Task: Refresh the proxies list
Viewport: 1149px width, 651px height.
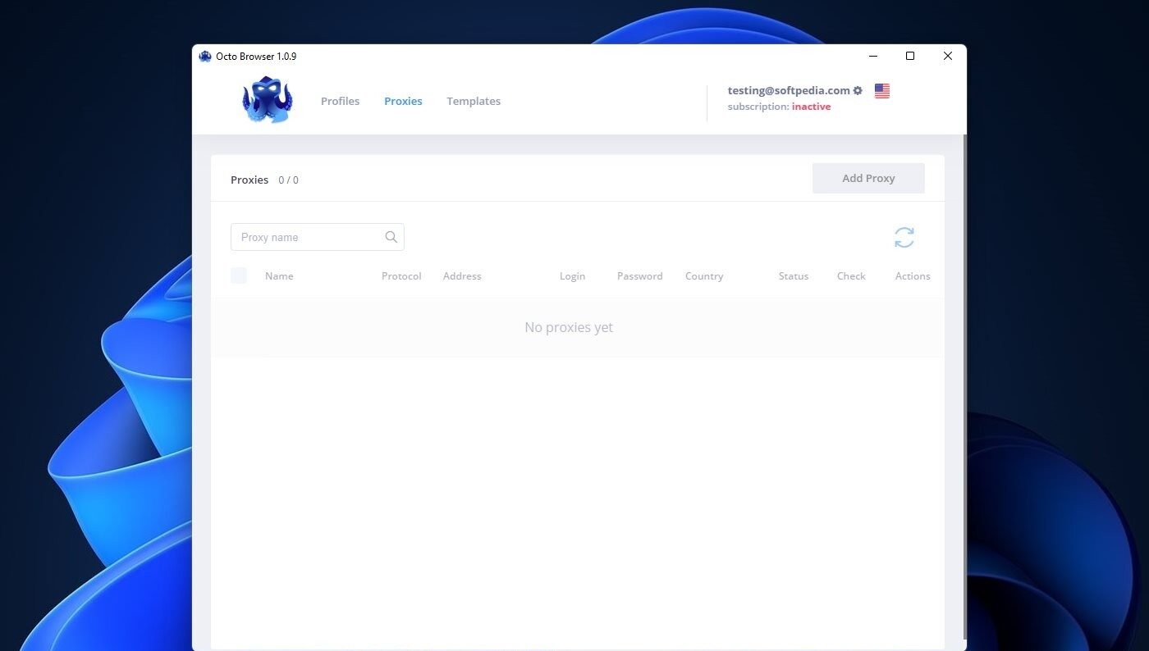Action: tap(904, 238)
